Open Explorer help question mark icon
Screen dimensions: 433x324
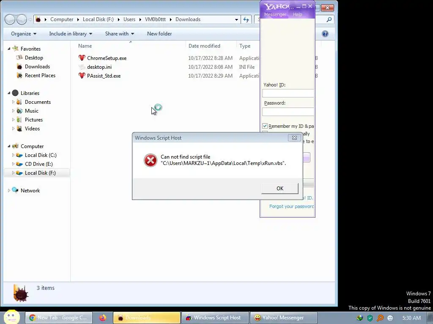[x=325, y=34]
